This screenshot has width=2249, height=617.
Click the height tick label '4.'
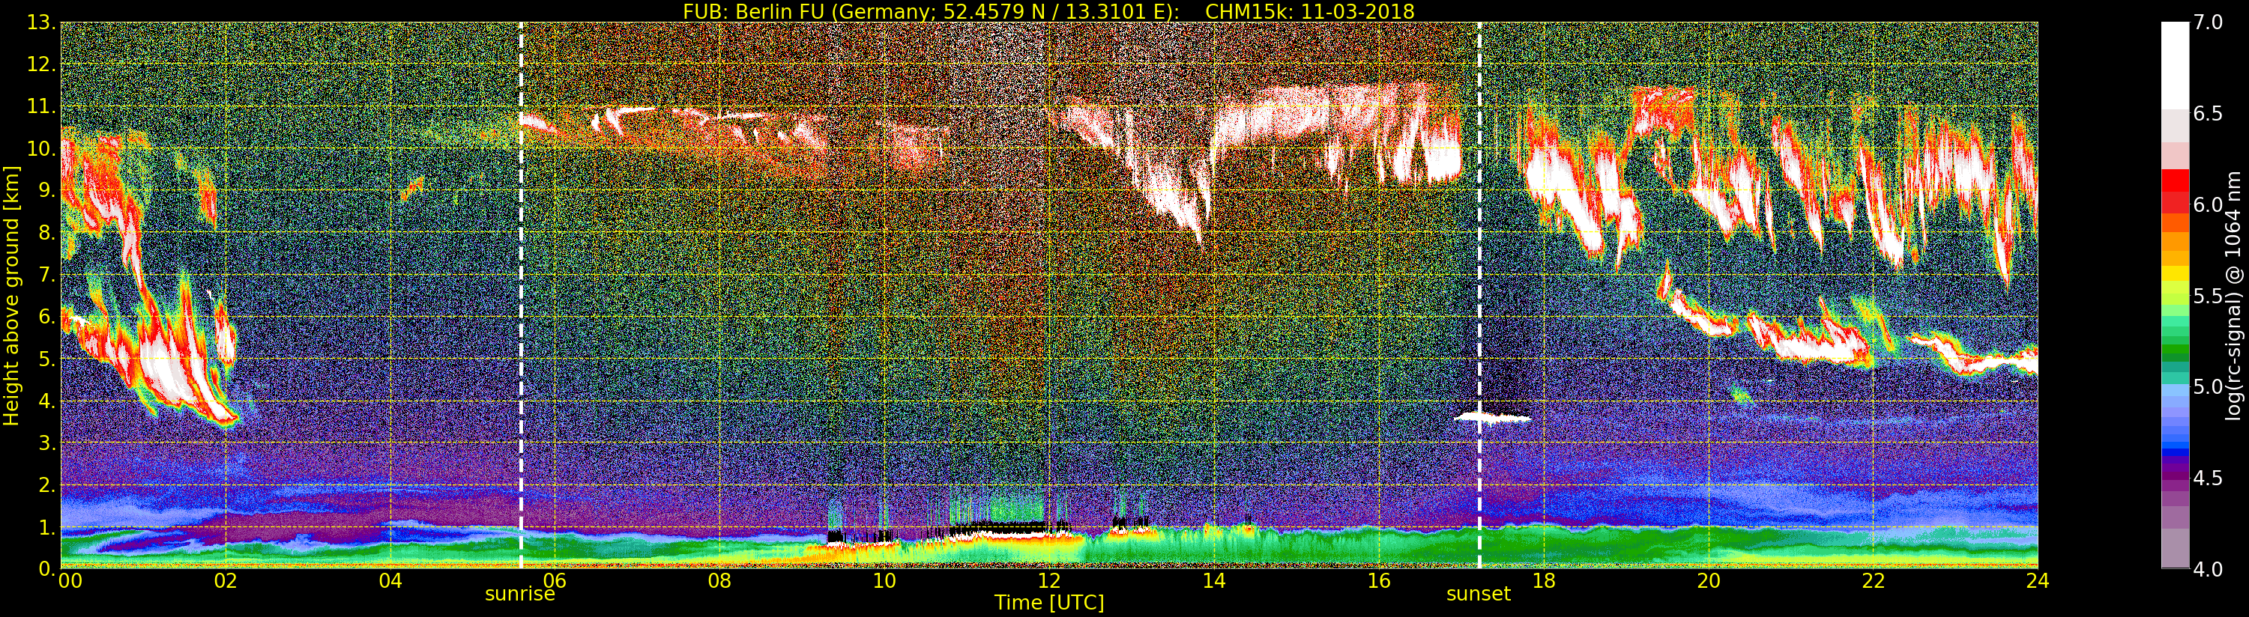tap(47, 401)
